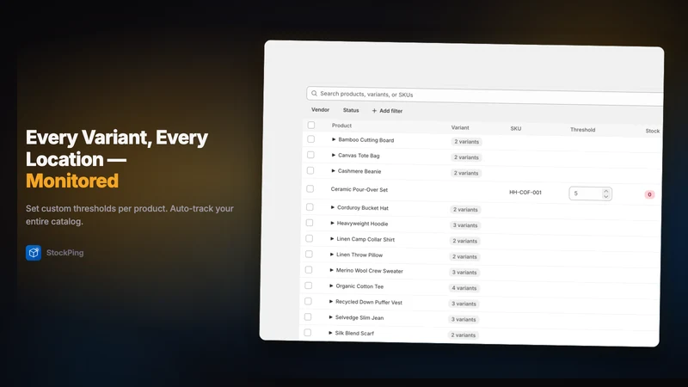The width and height of the screenshot is (688, 387).
Task: Click the Variant column header
Action: point(460,127)
